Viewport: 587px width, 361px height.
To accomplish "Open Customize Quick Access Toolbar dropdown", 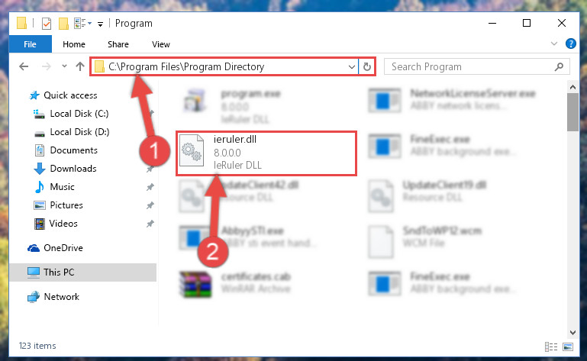I will pyautogui.click(x=100, y=24).
